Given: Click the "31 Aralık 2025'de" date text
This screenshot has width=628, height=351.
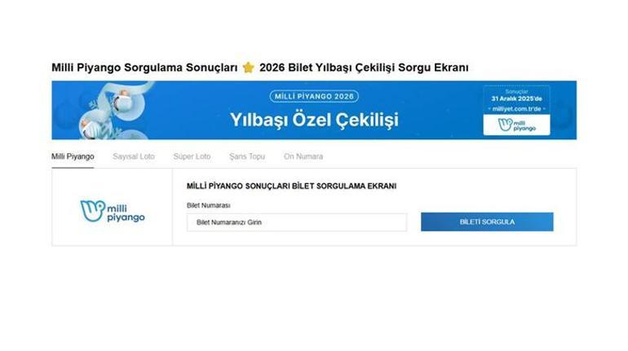Looking at the screenshot, I should click(x=516, y=99).
